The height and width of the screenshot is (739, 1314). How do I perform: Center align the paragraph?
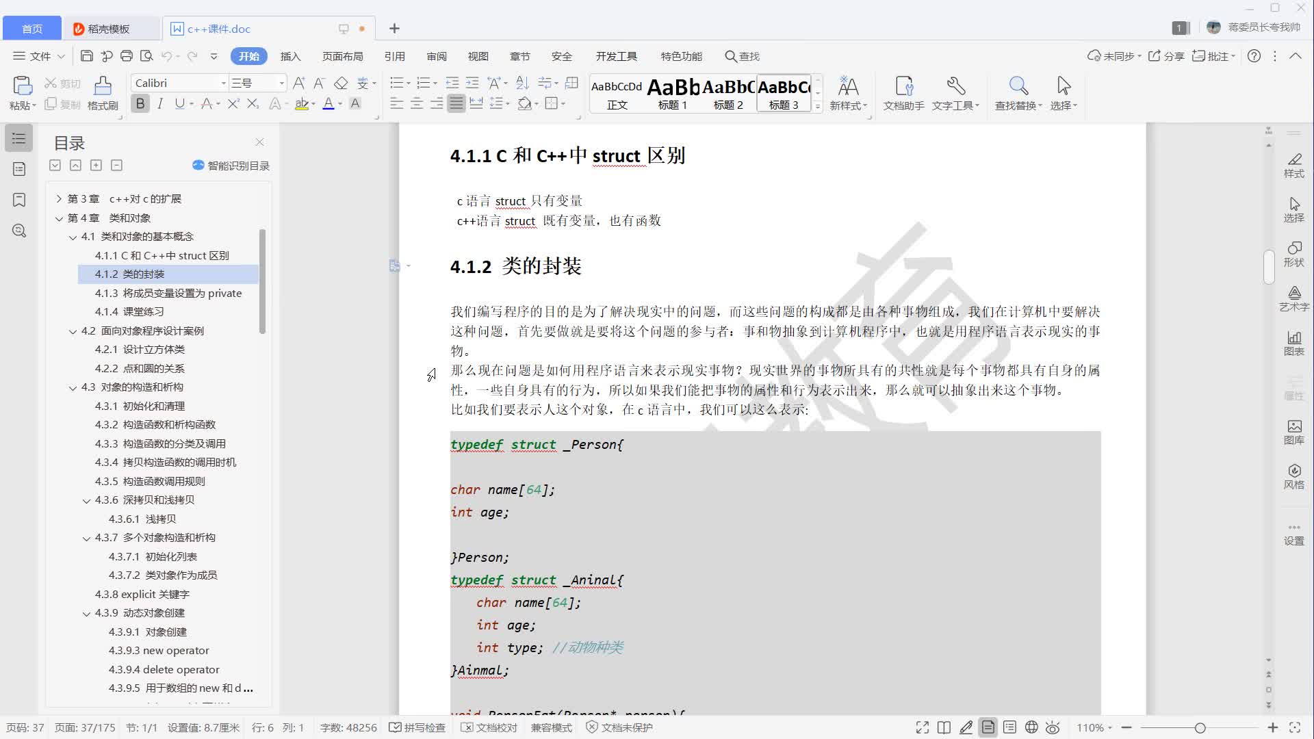pos(416,103)
